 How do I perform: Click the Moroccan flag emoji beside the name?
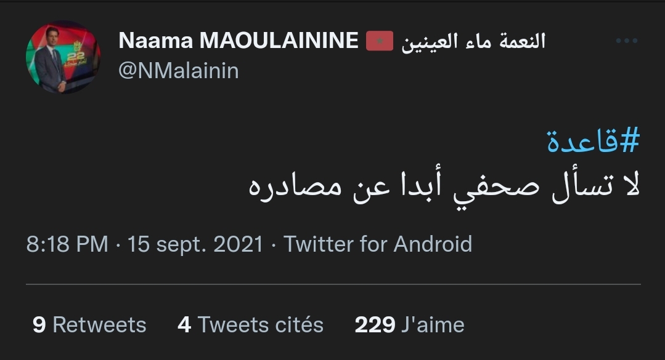click(380, 41)
